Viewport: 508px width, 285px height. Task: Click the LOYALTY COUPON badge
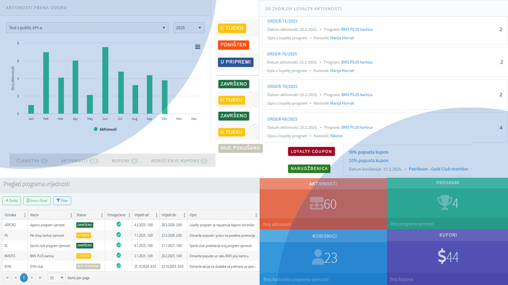(311, 151)
